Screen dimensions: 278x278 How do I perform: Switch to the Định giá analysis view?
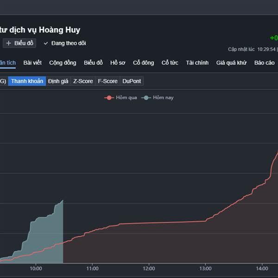tap(58, 81)
